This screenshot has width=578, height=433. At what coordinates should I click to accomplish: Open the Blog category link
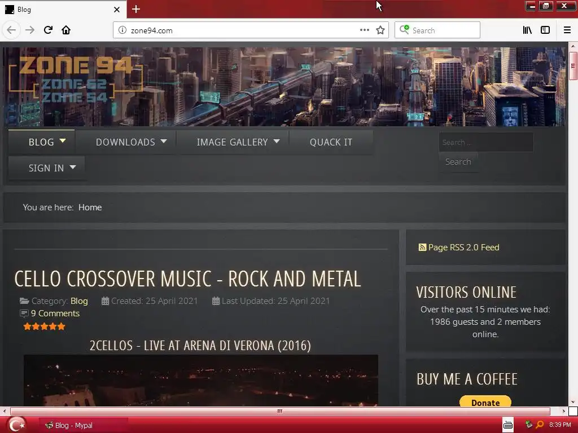[79, 301]
